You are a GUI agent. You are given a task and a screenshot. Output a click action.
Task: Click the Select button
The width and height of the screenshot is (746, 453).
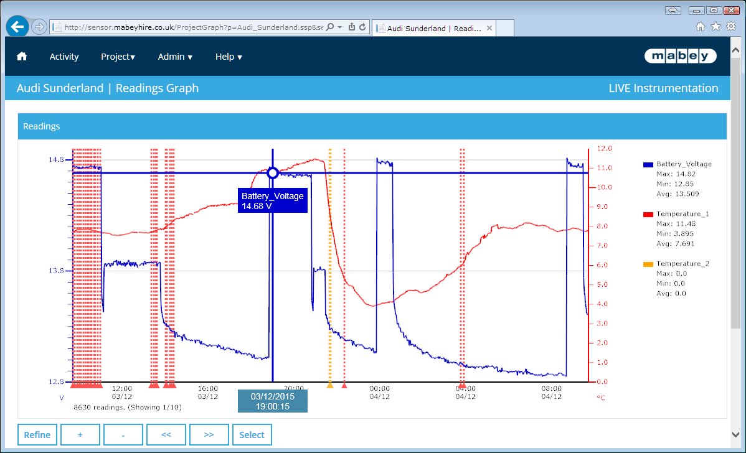252,434
